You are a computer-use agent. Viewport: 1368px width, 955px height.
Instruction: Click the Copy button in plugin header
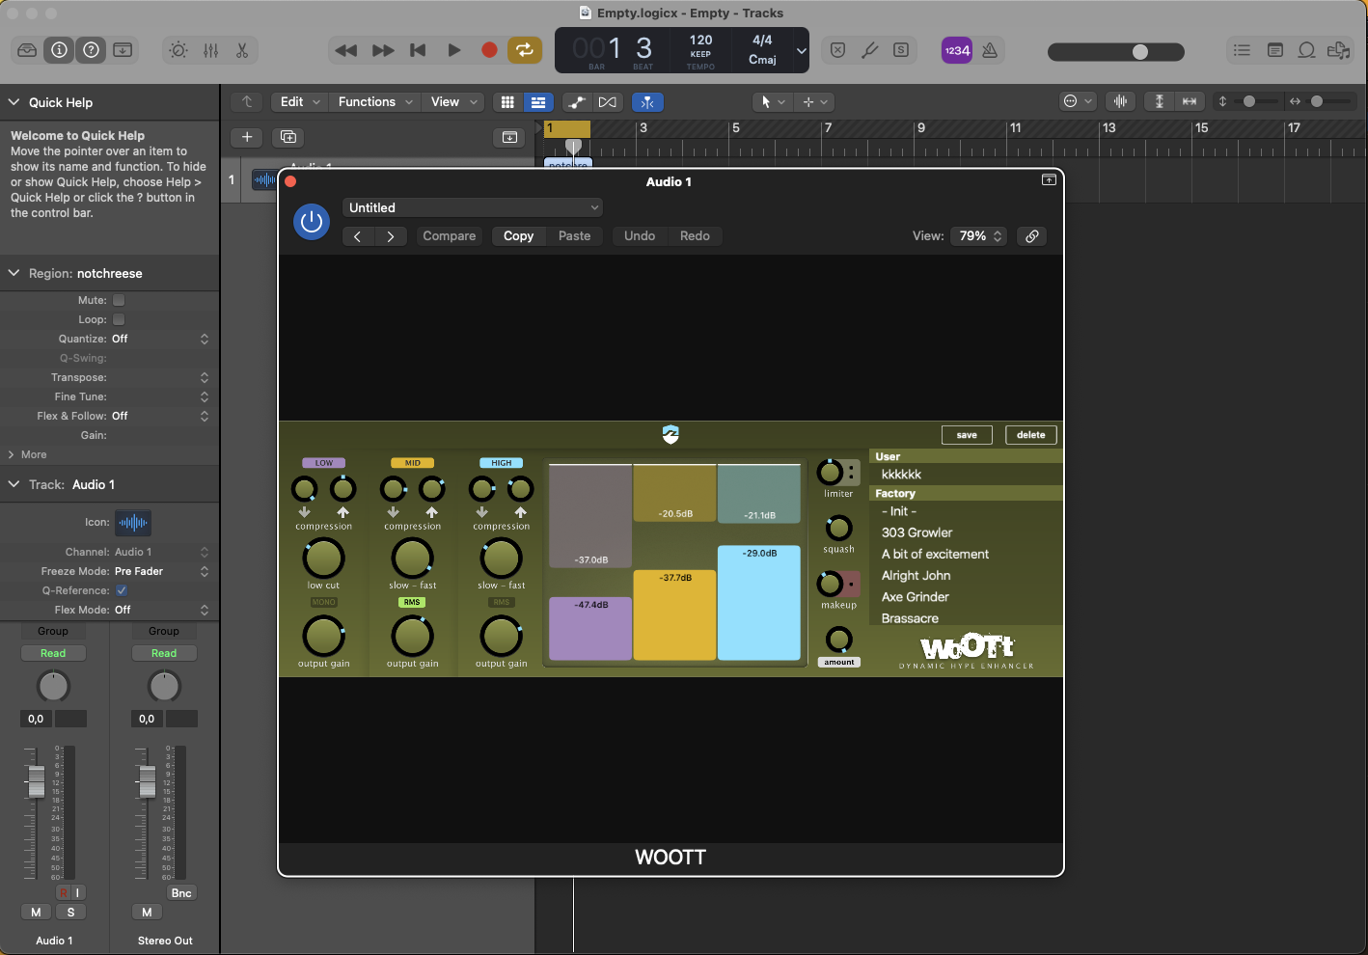pos(519,236)
